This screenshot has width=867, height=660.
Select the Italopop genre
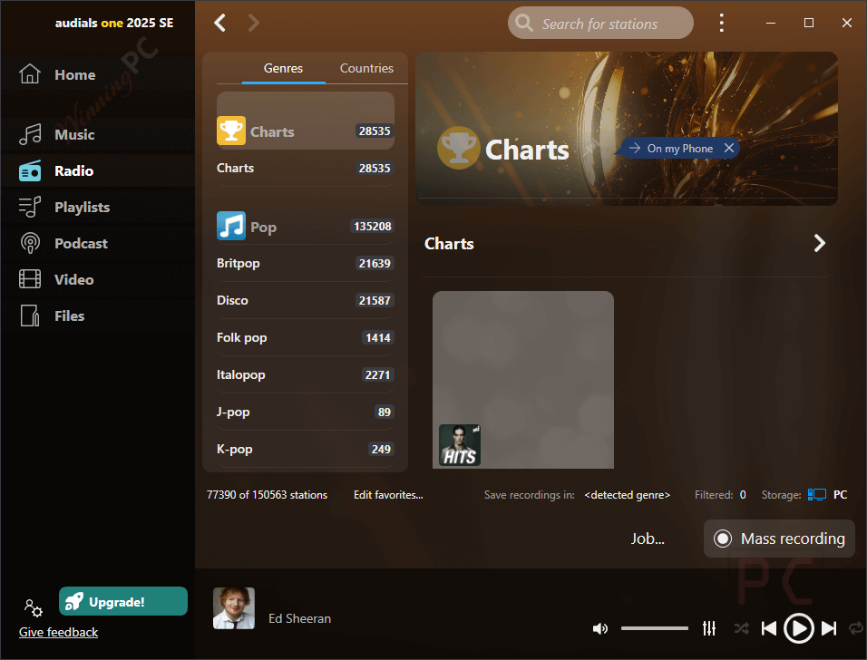306,374
